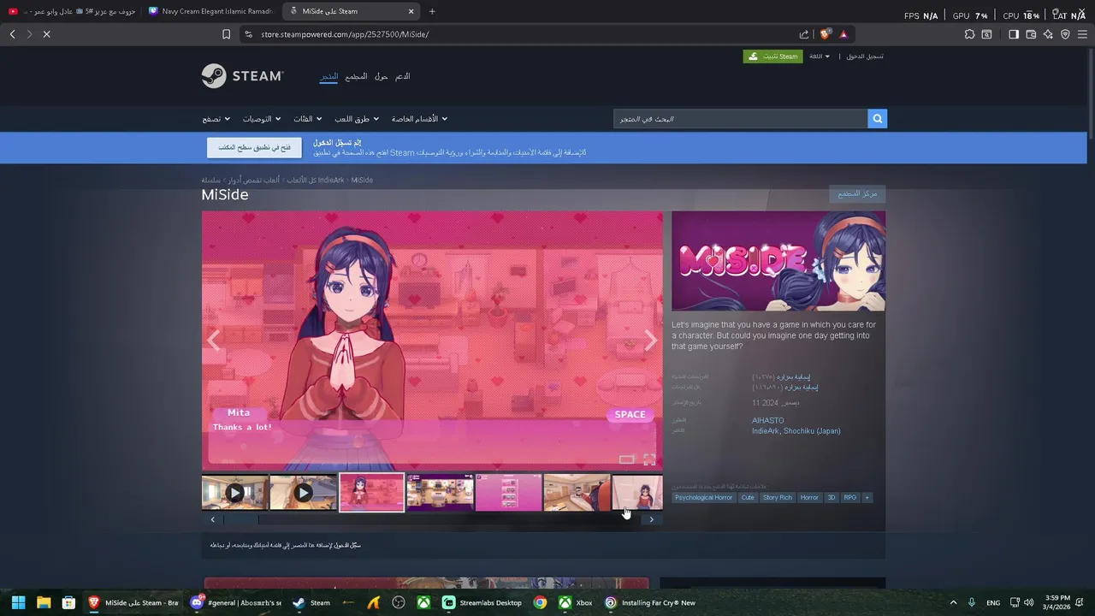Stop loading page with X button

(46, 34)
